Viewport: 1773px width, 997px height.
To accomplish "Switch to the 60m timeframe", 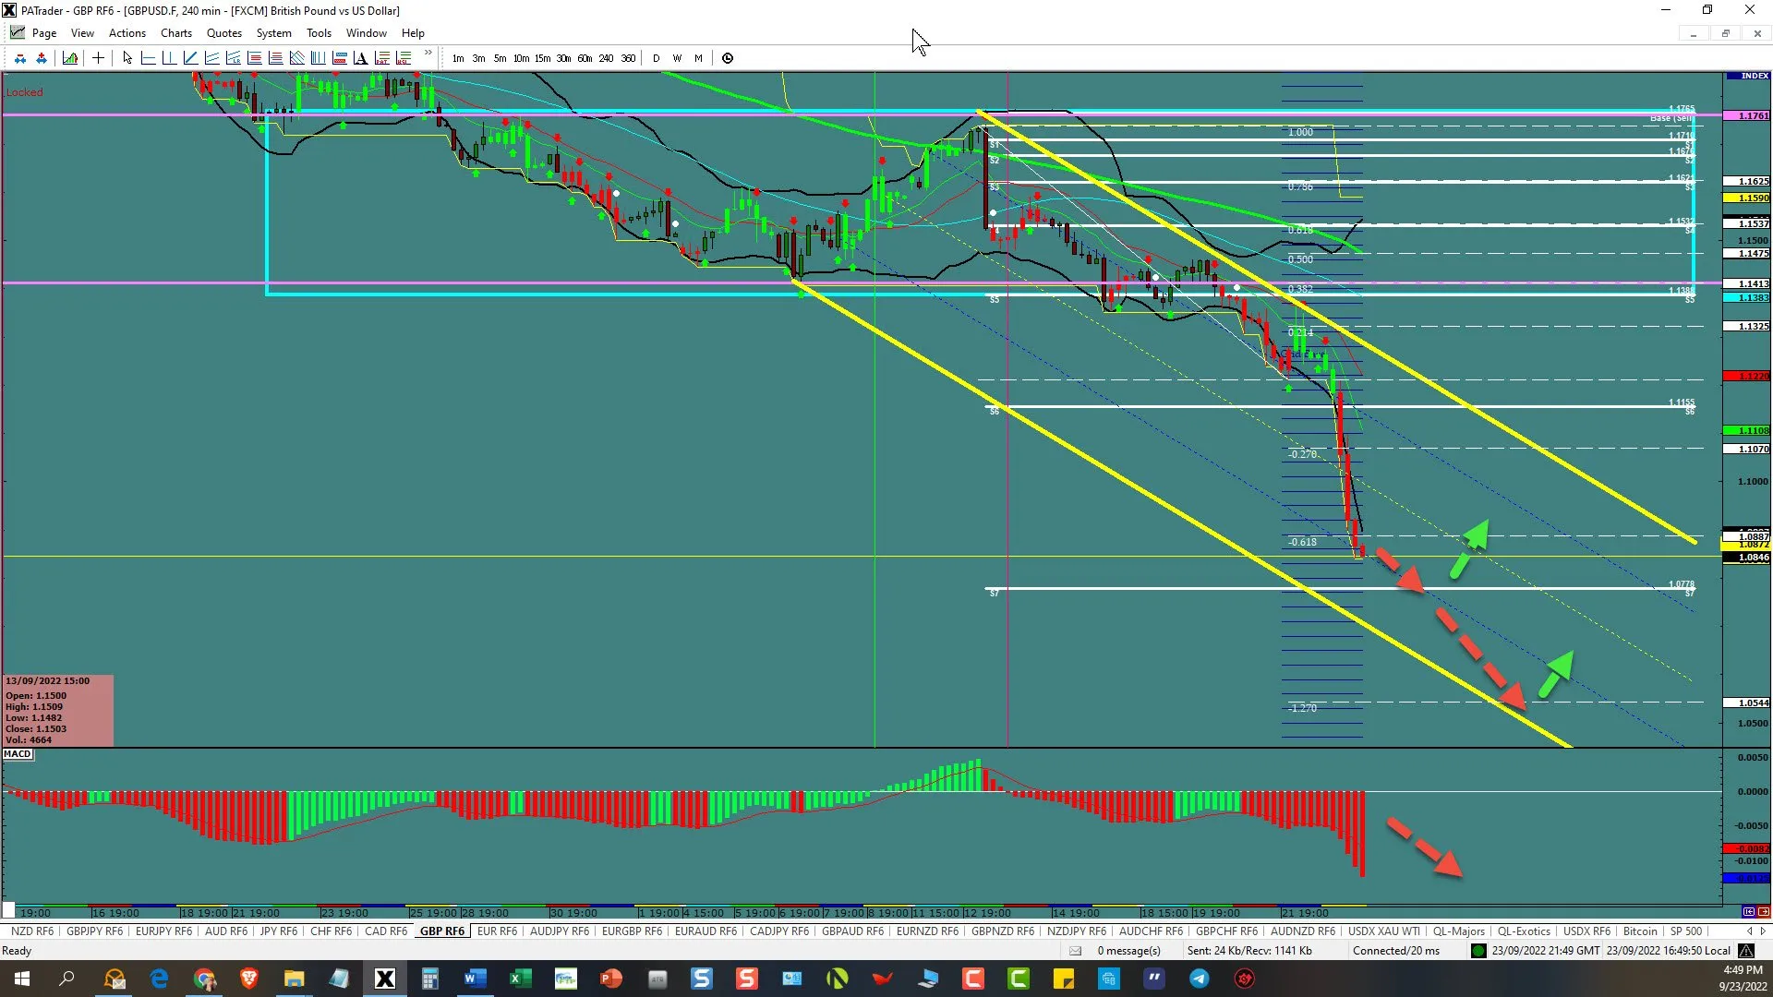I will pos(585,58).
